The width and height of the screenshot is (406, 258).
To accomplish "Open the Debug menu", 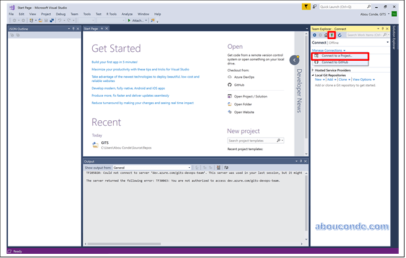I will pos(60,14).
